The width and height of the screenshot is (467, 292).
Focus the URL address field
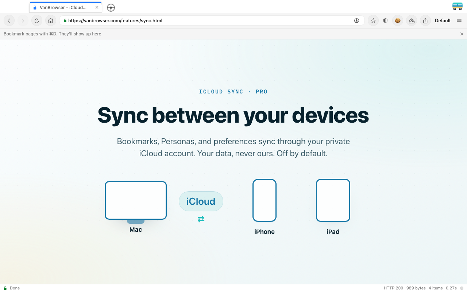212,21
